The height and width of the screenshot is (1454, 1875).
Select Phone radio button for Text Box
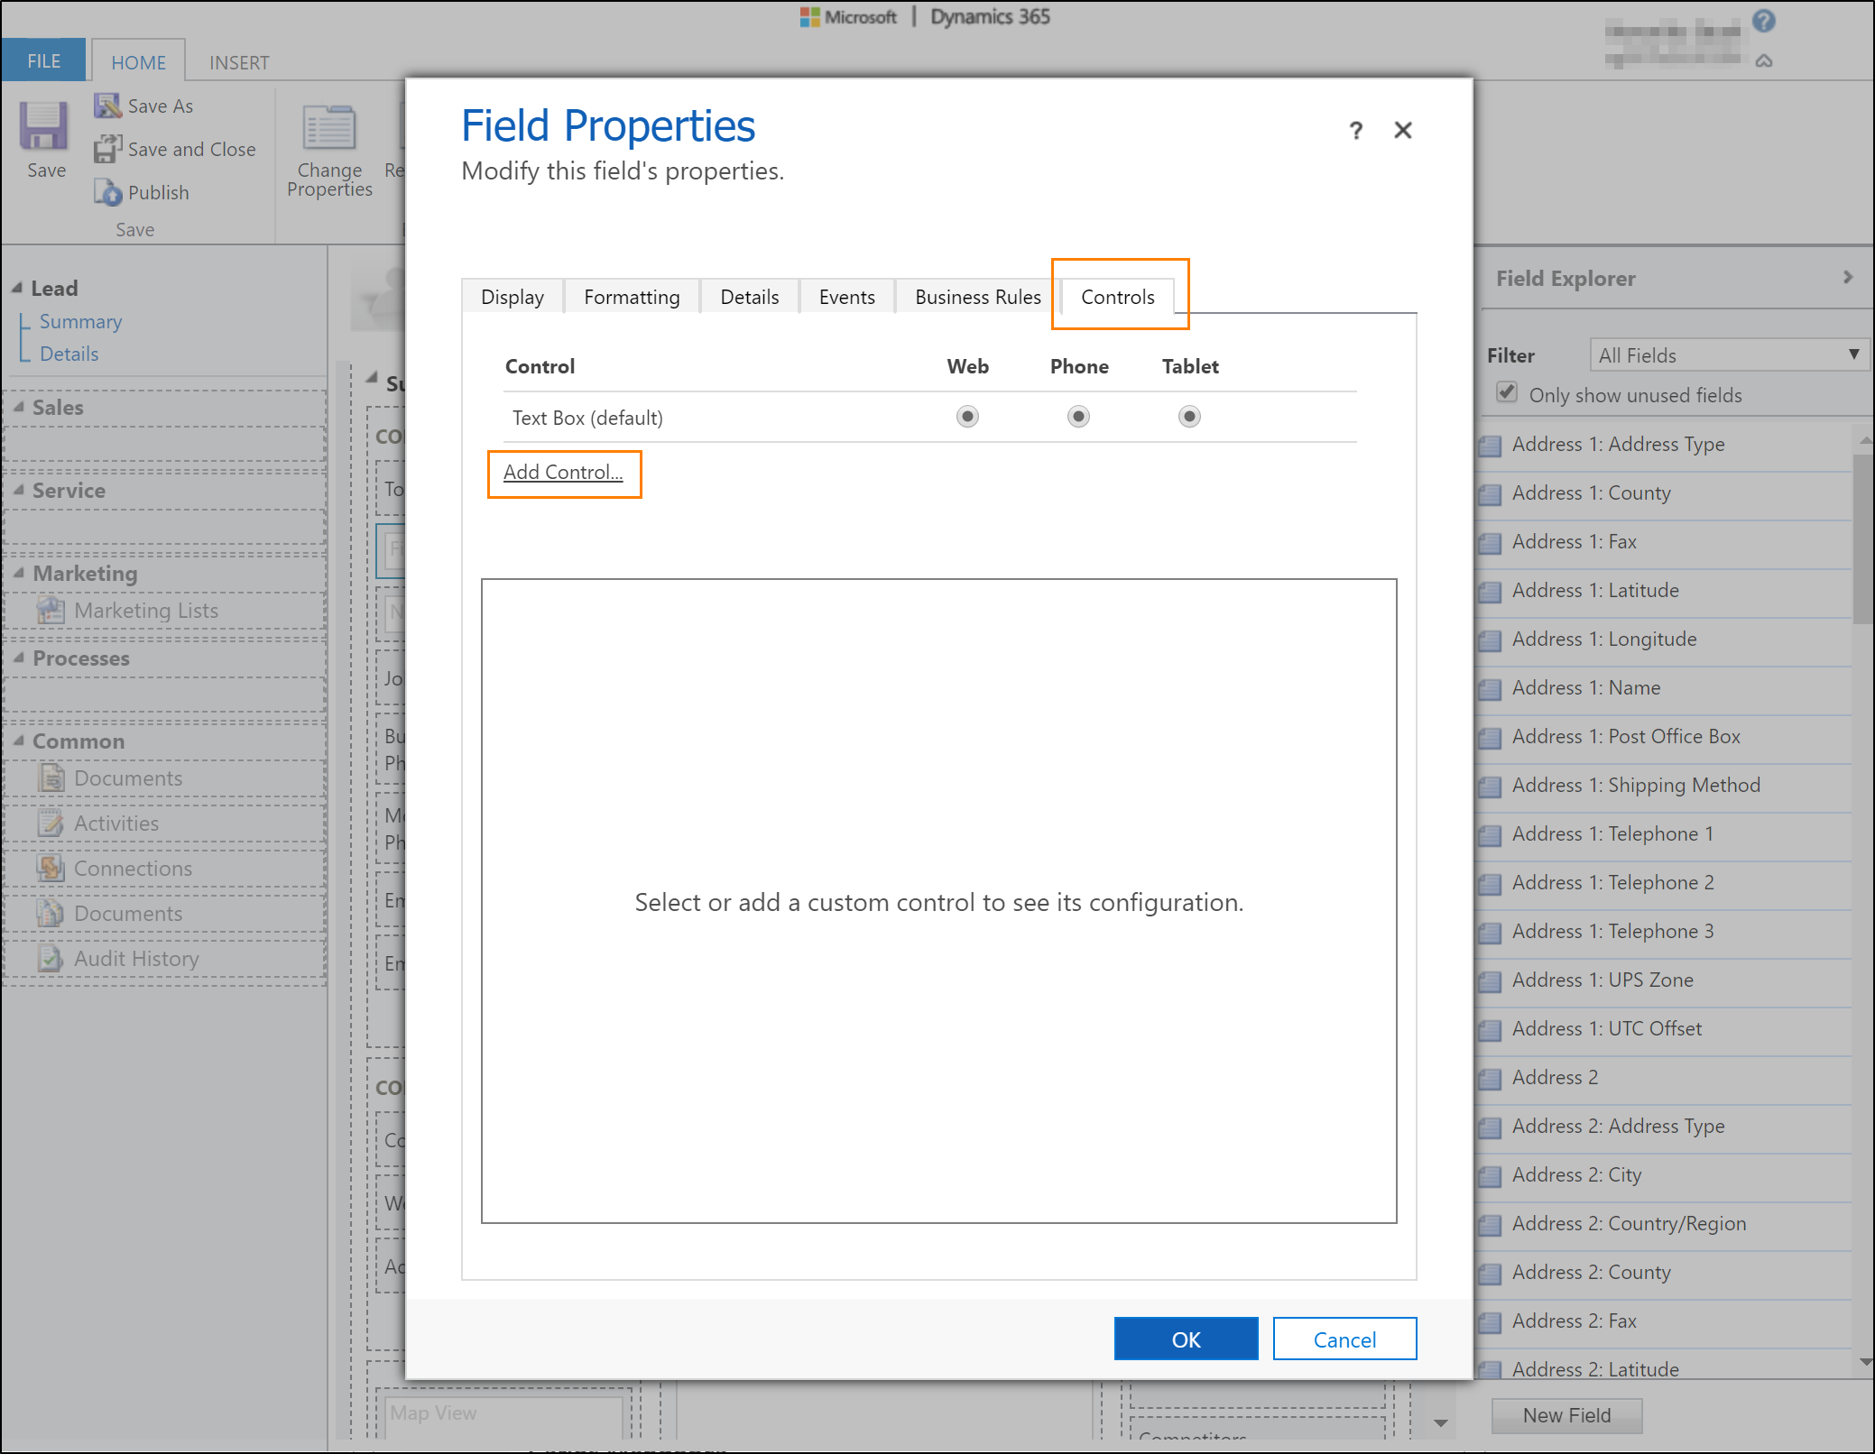[x=1079, y=415]
